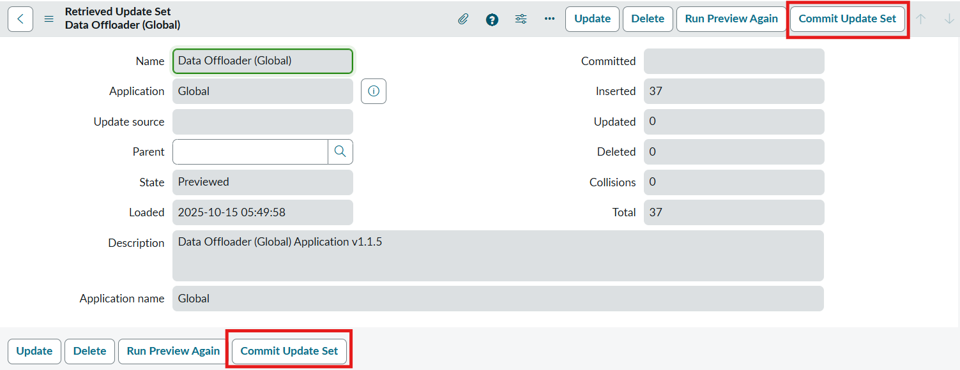Open the form context menu hamburger icon
Screen dimensions: 960x370
(49, 19)
